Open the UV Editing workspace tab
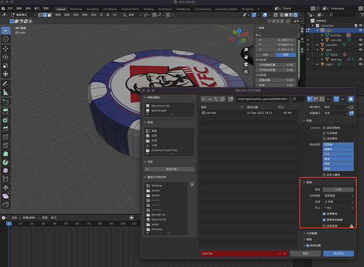Viewport: 364px width, 267px height. pyautogui.click(x=110, y=9)
